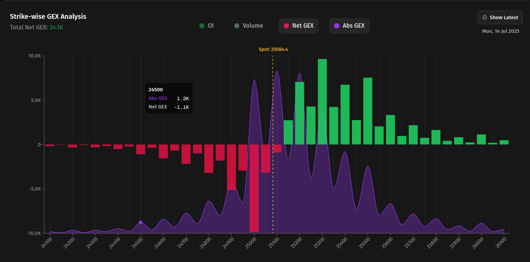The width and height of the screenshot is (530, 262).
Task: Click the tooltip showing strike 24500 values
Action: click(x=169, y=98)
